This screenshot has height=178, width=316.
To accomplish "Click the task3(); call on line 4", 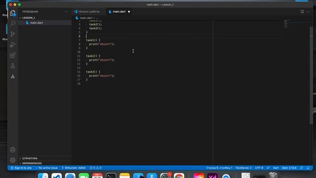I will coord(95,28).
